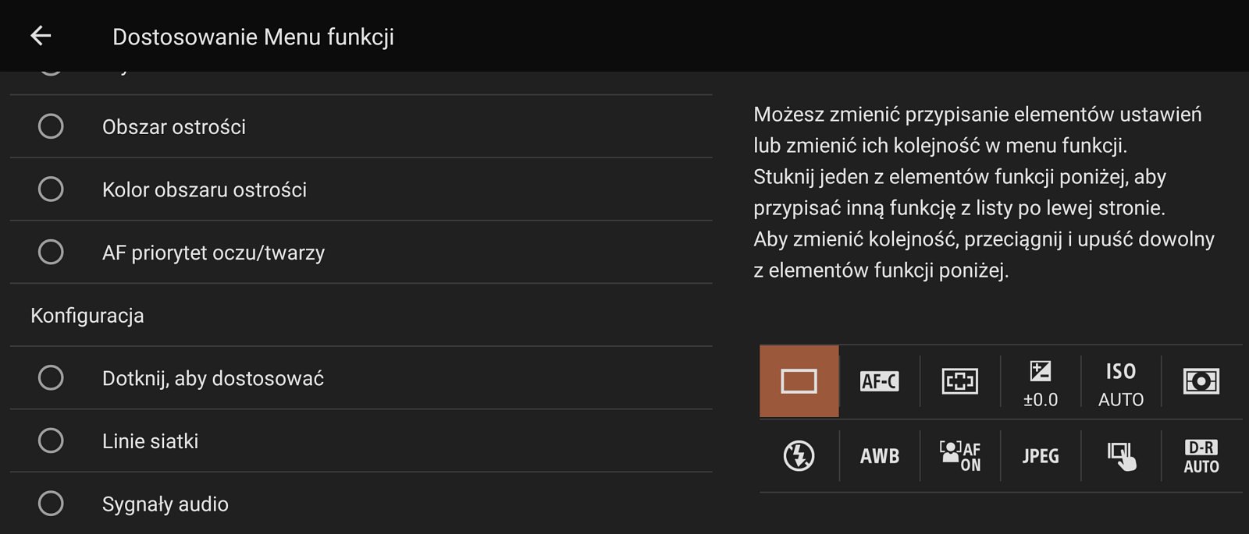Choose the focus area bracket icon
The width and height of the screenshot is (1249, 534).
click(960, 381)
